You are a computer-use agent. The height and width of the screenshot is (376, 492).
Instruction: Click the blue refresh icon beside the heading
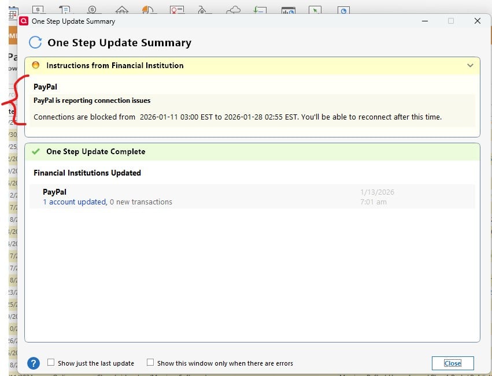click(35, 42)
